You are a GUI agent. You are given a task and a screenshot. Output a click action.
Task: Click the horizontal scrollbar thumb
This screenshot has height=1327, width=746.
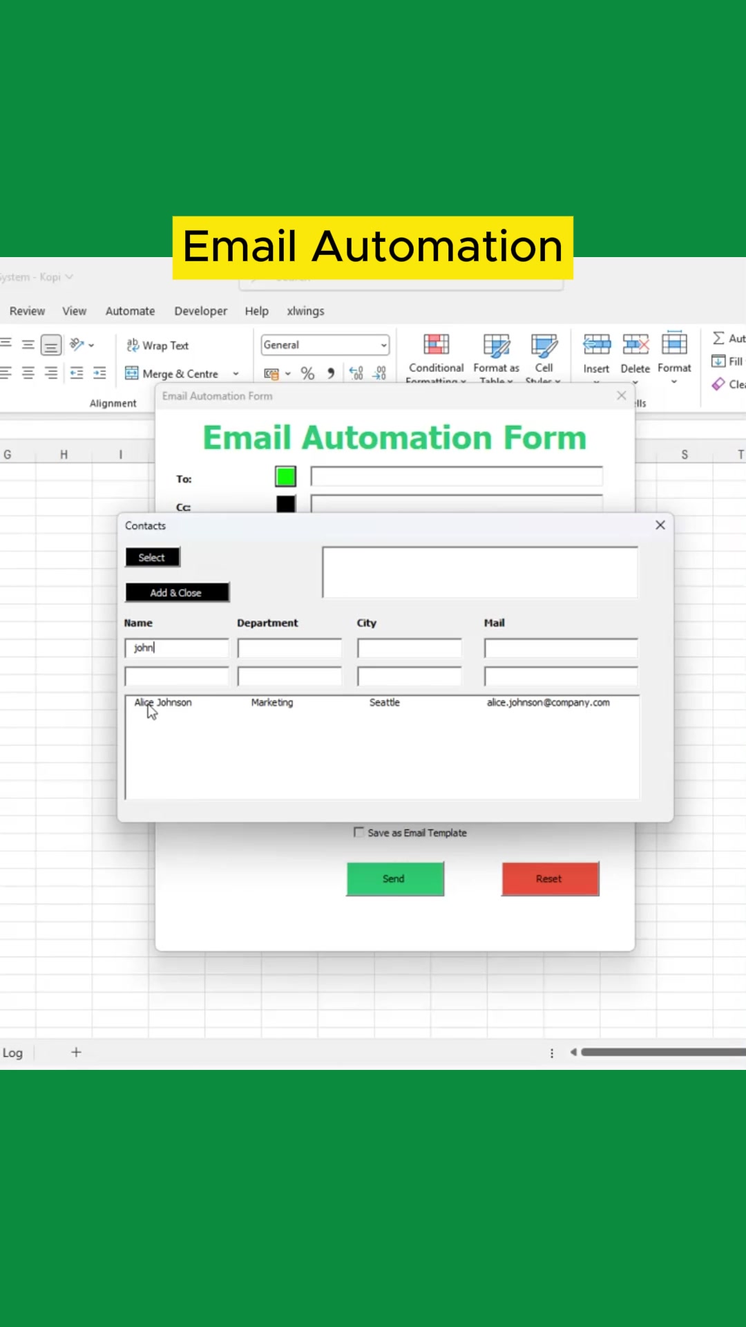click(x=663, y=1052)
